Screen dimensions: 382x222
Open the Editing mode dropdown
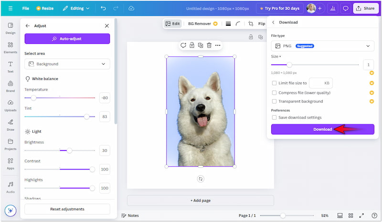click(75, 8)
